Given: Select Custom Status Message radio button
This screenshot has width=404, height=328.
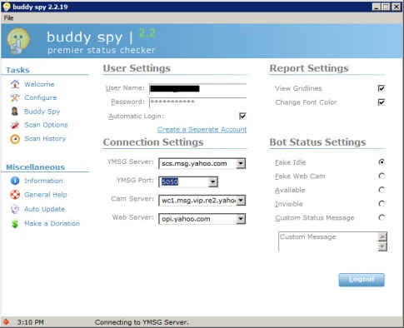Looking at the screenshot, I should tap(382, 217).
